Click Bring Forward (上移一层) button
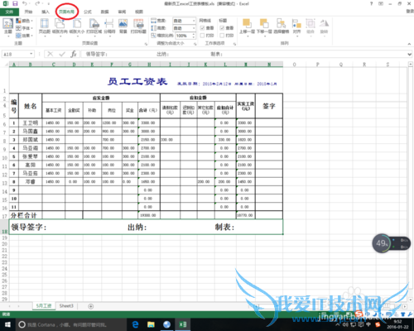This screenshot has width=414, height=331. pos(247,27)
